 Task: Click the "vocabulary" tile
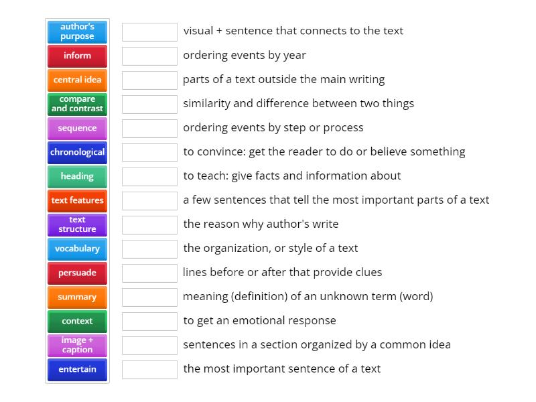click(x=77, y=249)
